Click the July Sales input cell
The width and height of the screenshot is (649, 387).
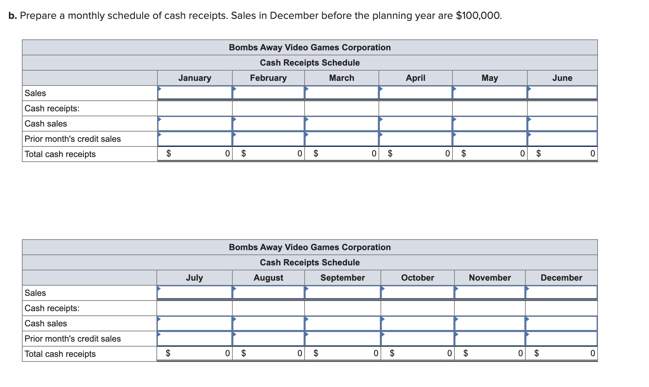pos(195,293)
